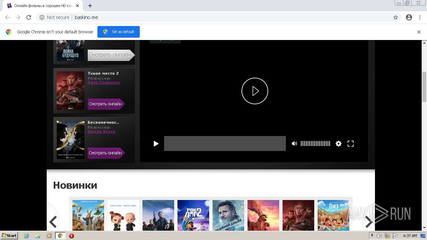Open the Chrome profile avatar menu
Screen dimensions: 427x240
pyautogui.click(x=409, y=17)
